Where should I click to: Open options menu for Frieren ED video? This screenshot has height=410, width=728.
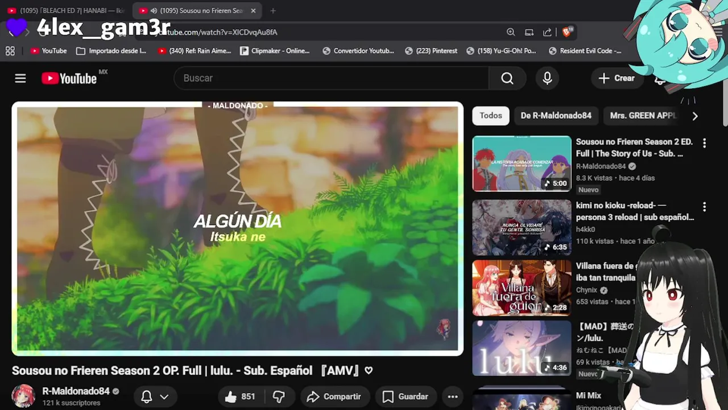704,143
